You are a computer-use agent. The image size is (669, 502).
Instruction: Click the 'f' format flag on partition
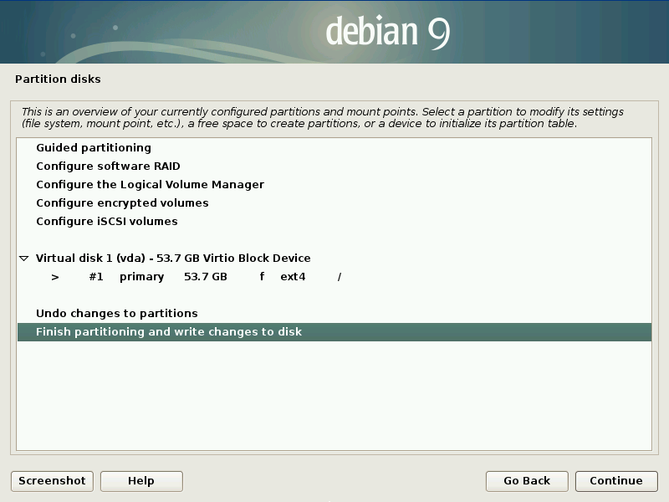click(x=262, y=277)
